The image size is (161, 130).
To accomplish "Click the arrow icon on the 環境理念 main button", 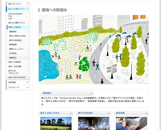I will coord(91,93).
